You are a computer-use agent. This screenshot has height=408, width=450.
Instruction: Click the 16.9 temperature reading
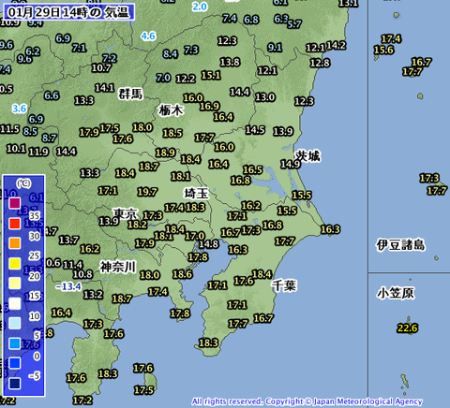point(209,106)
